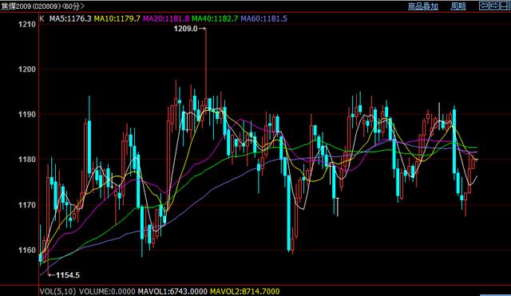
Task: Click the window layout icon beside arrows
Action: tap(505, 6)
